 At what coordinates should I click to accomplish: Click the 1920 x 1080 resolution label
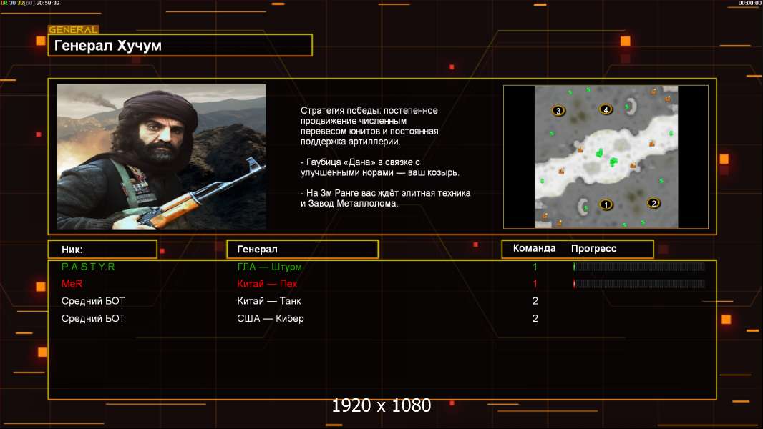381,405
